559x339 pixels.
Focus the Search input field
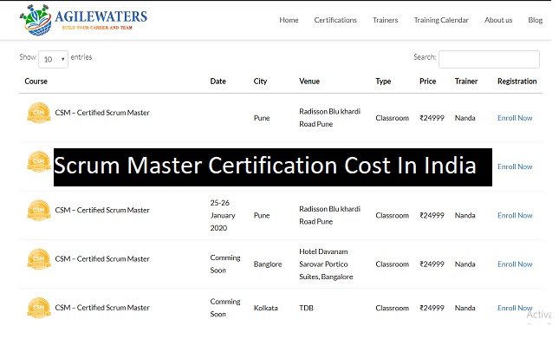pyautogui.click(x=489, y=59)
